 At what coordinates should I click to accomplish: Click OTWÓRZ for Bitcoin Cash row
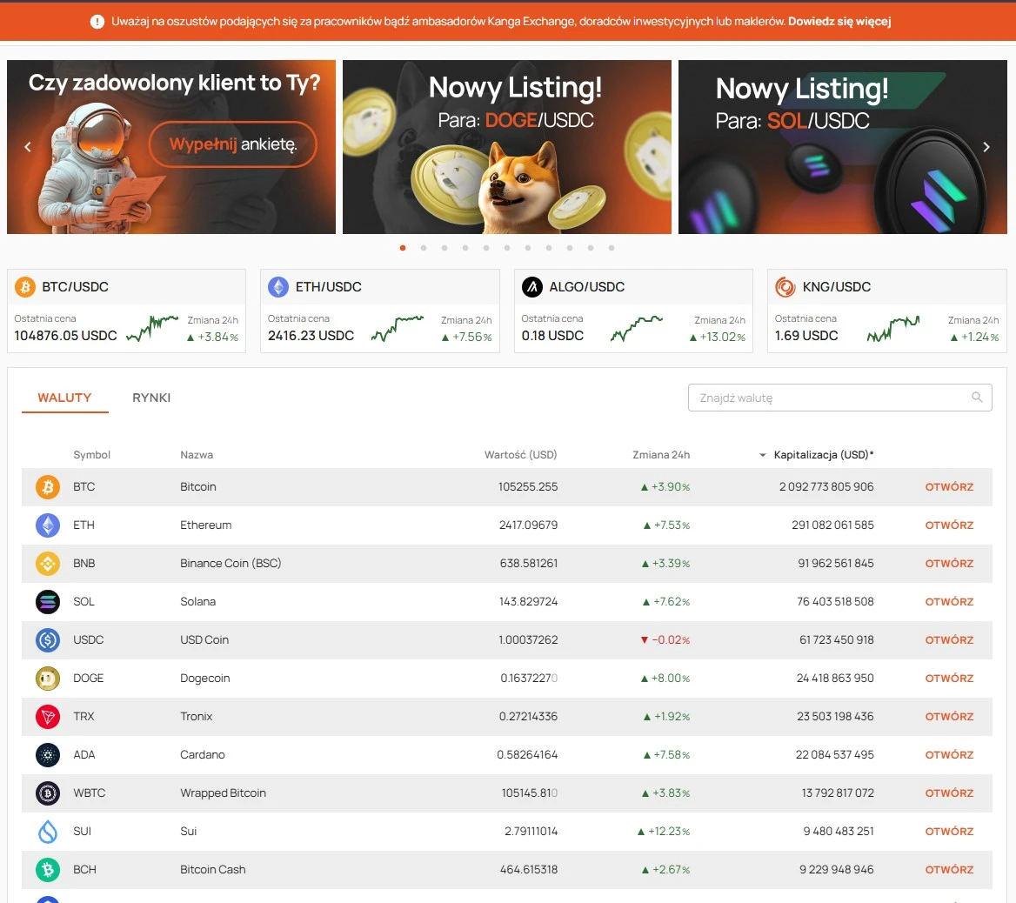(x=949, y=869)
